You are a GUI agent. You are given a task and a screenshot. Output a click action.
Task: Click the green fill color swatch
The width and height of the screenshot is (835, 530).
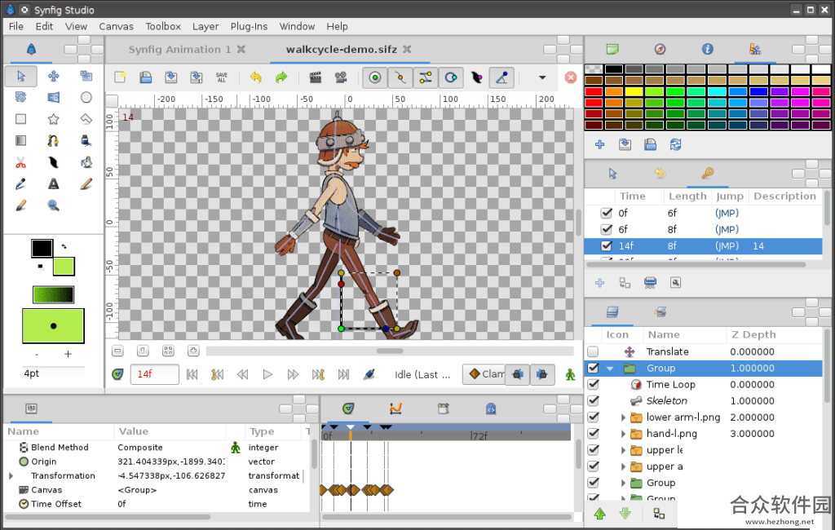pos(64,267)
